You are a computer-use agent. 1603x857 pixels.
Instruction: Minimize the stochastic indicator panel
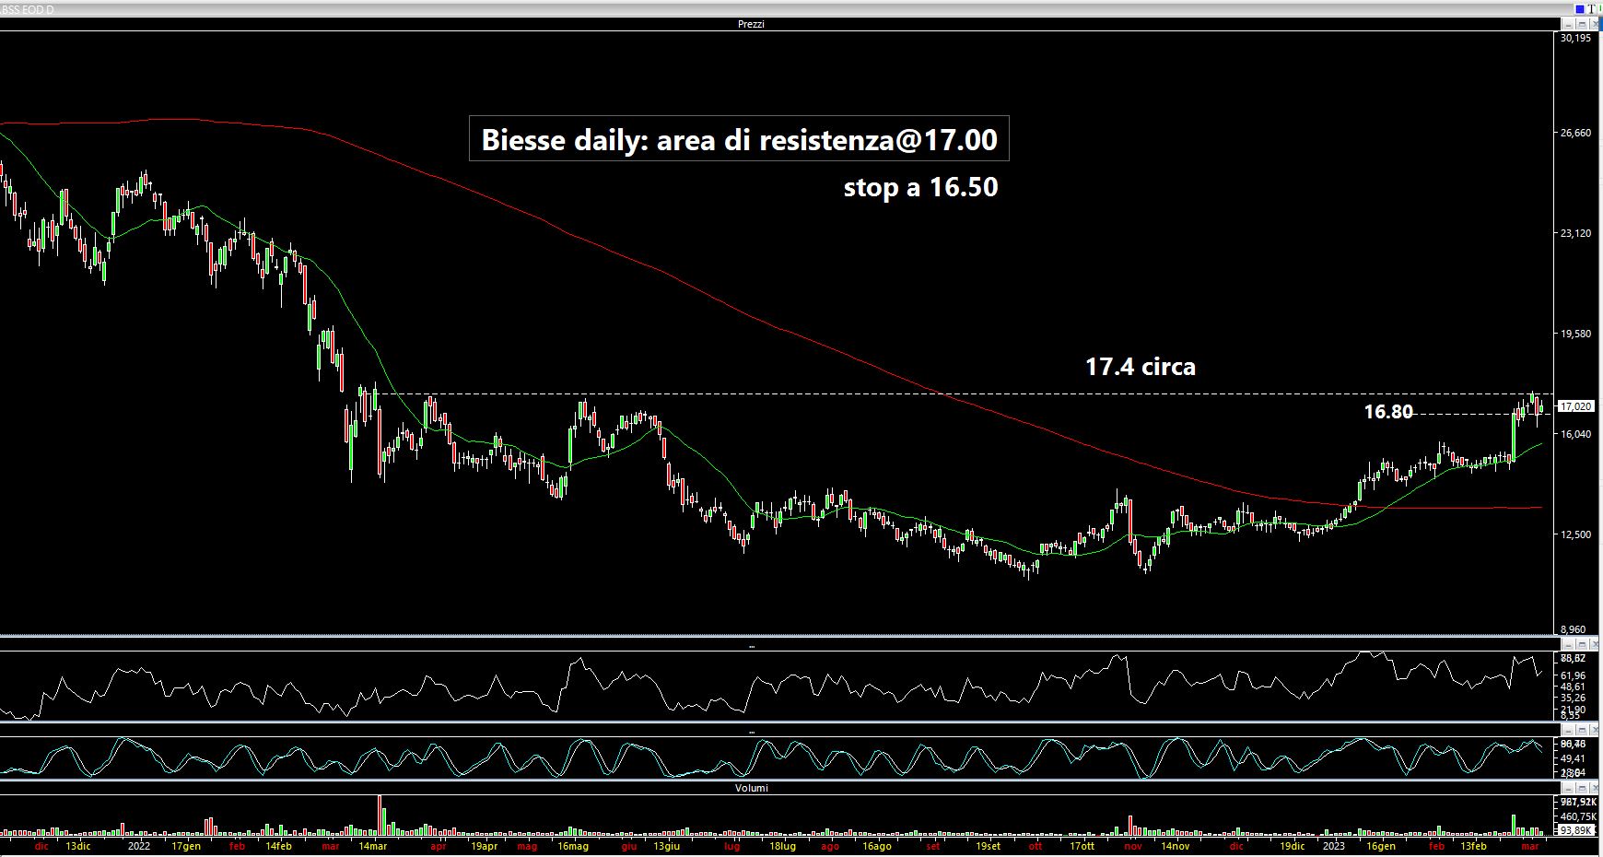click(x=1568, y=730)
